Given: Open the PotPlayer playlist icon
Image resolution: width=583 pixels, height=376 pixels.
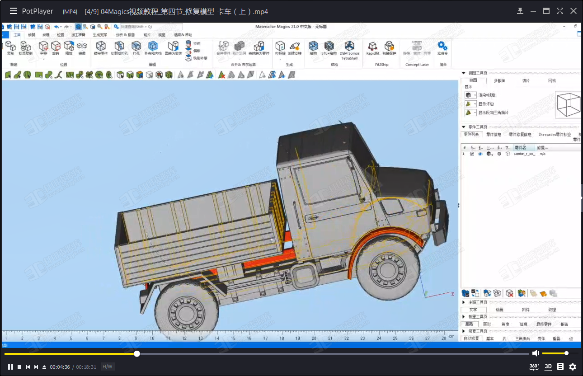Looking at the screenshot, I should pos(560,367).
